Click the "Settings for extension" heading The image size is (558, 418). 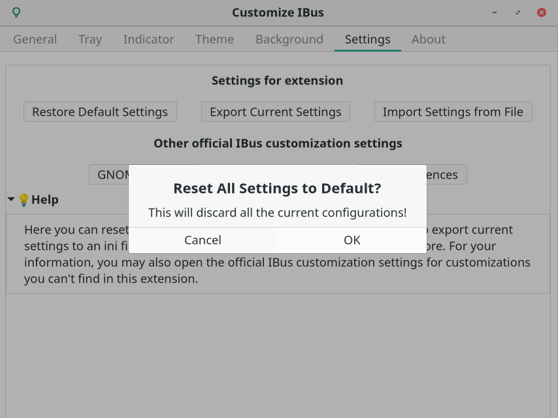[x=277, y=80]
